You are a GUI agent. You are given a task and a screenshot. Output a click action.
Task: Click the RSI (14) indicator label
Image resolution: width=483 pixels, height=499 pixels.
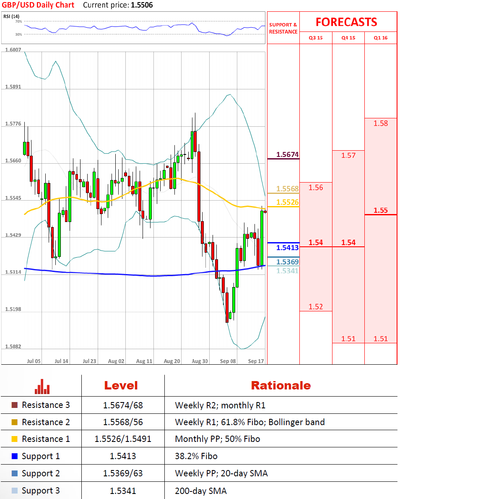point(11,16)
